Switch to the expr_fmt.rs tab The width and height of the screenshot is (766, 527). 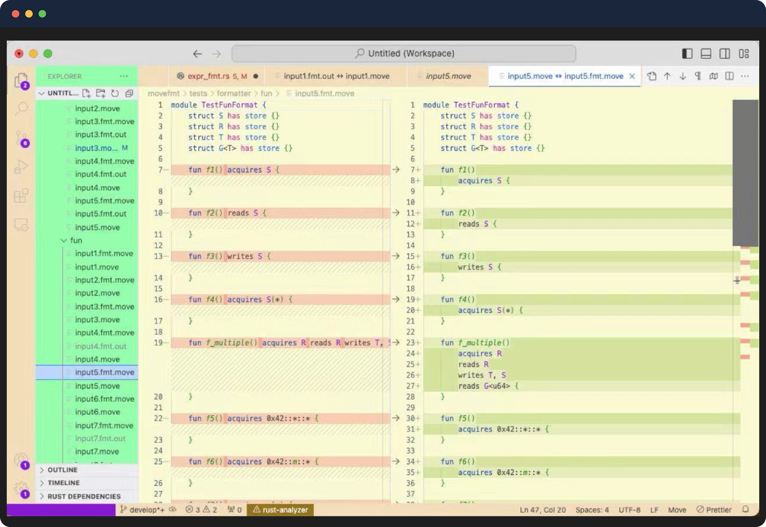pos(217,76)
